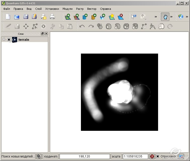Add SpatiaLite layer orange database icon
190x161 pixels.
[94, 17]
